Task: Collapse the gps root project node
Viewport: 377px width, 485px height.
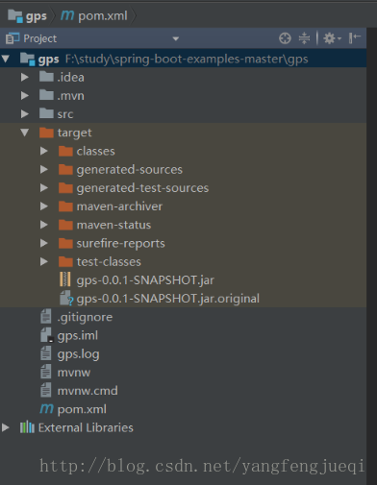Action: [6, 59]
